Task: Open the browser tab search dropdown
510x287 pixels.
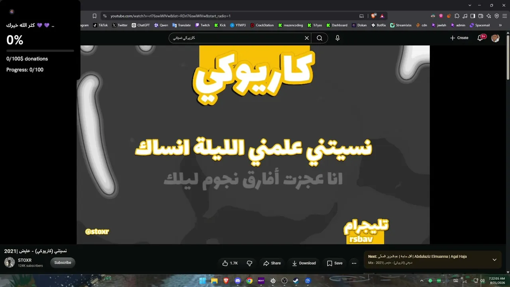Action: pos(470,5)
